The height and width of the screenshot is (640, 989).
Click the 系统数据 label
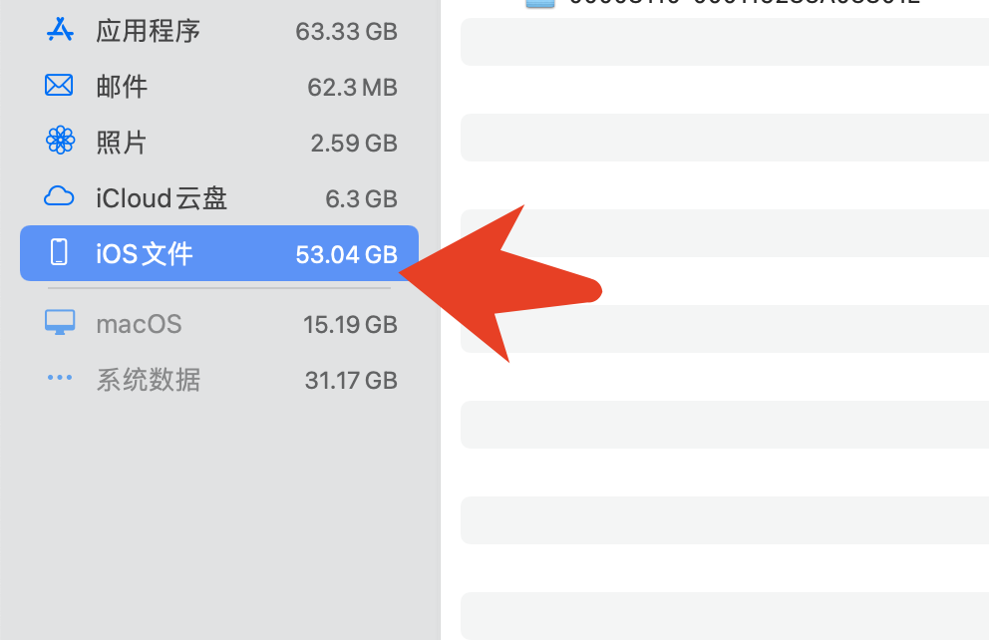[149, 380]
